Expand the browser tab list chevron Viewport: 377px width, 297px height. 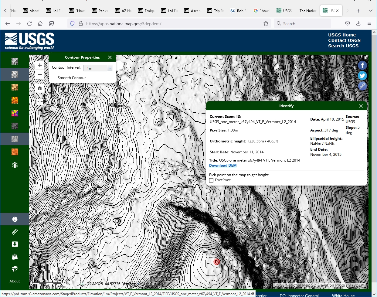coord(370,11)
